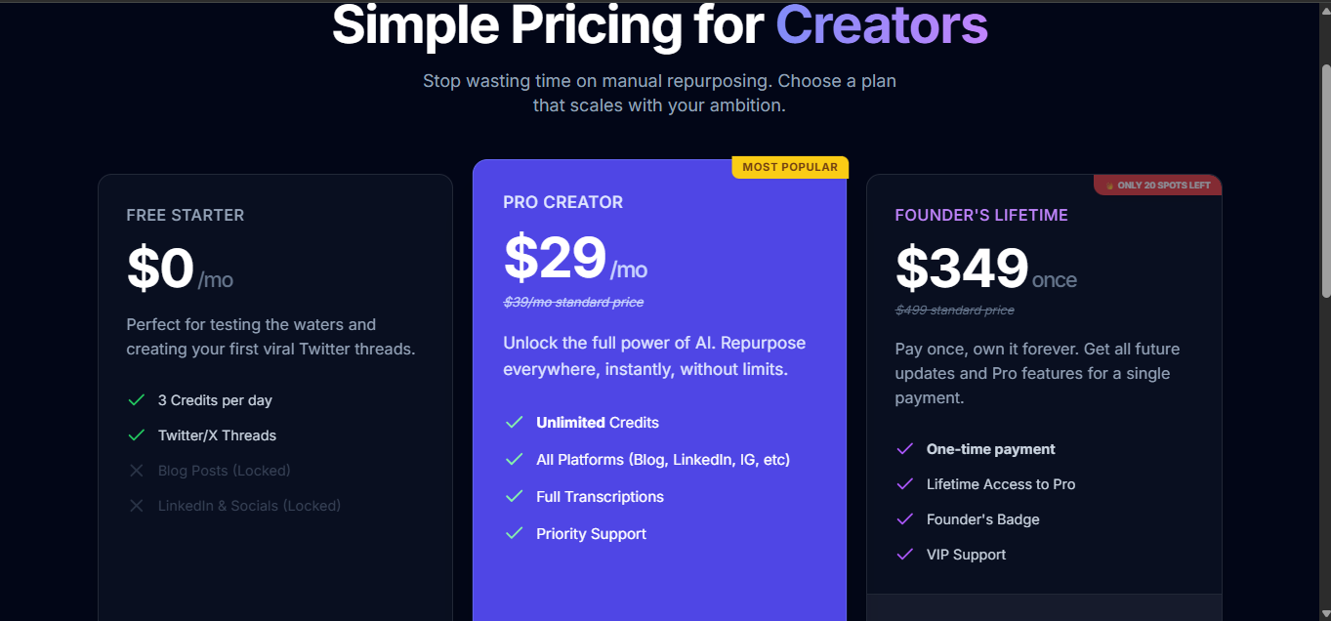This screenshot has height=621, width=1331.
Task: Click the checkmark next to "Full Transcriptions"
Action: [x=514, y=497]
